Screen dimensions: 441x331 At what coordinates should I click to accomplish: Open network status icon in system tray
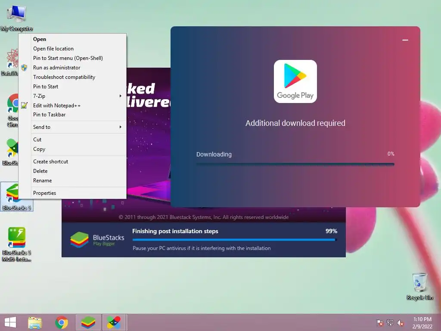390,323
